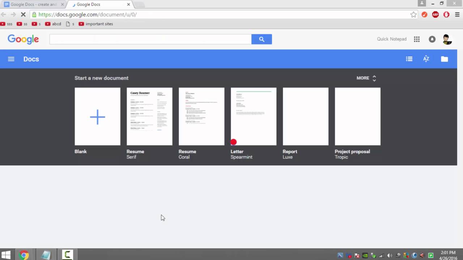
Task: Open the Google apps grid
Action: click(x=417, y=39)
